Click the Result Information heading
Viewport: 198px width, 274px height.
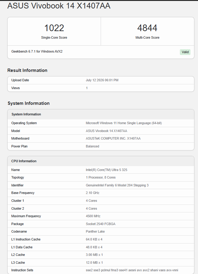(x=27, y=70)
